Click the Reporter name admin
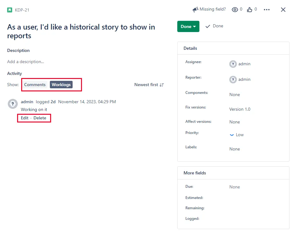The width and height of the screenshot is (296, 231). [245, 80]
